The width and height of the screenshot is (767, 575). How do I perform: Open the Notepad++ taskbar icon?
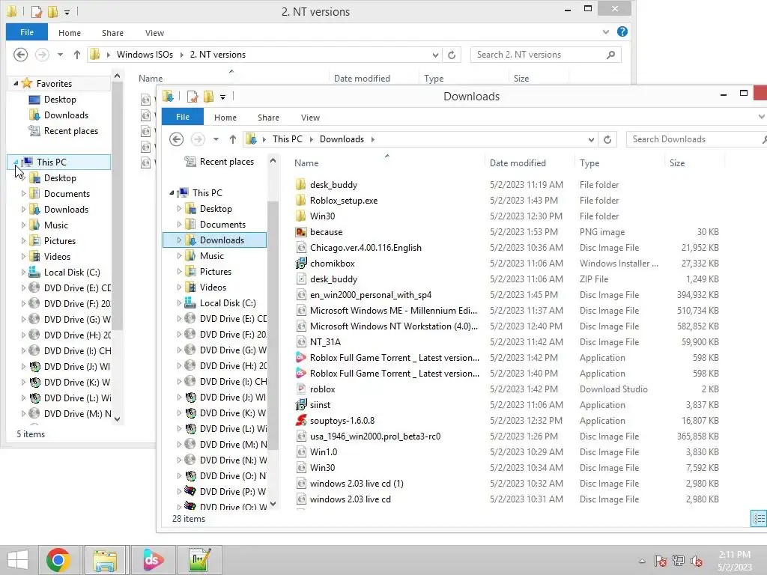click(199, 560)
